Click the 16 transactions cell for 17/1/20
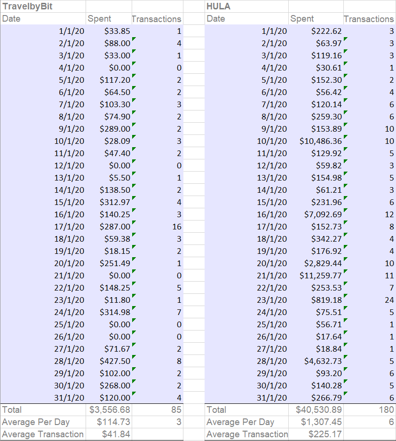 (x=158, y=227)
